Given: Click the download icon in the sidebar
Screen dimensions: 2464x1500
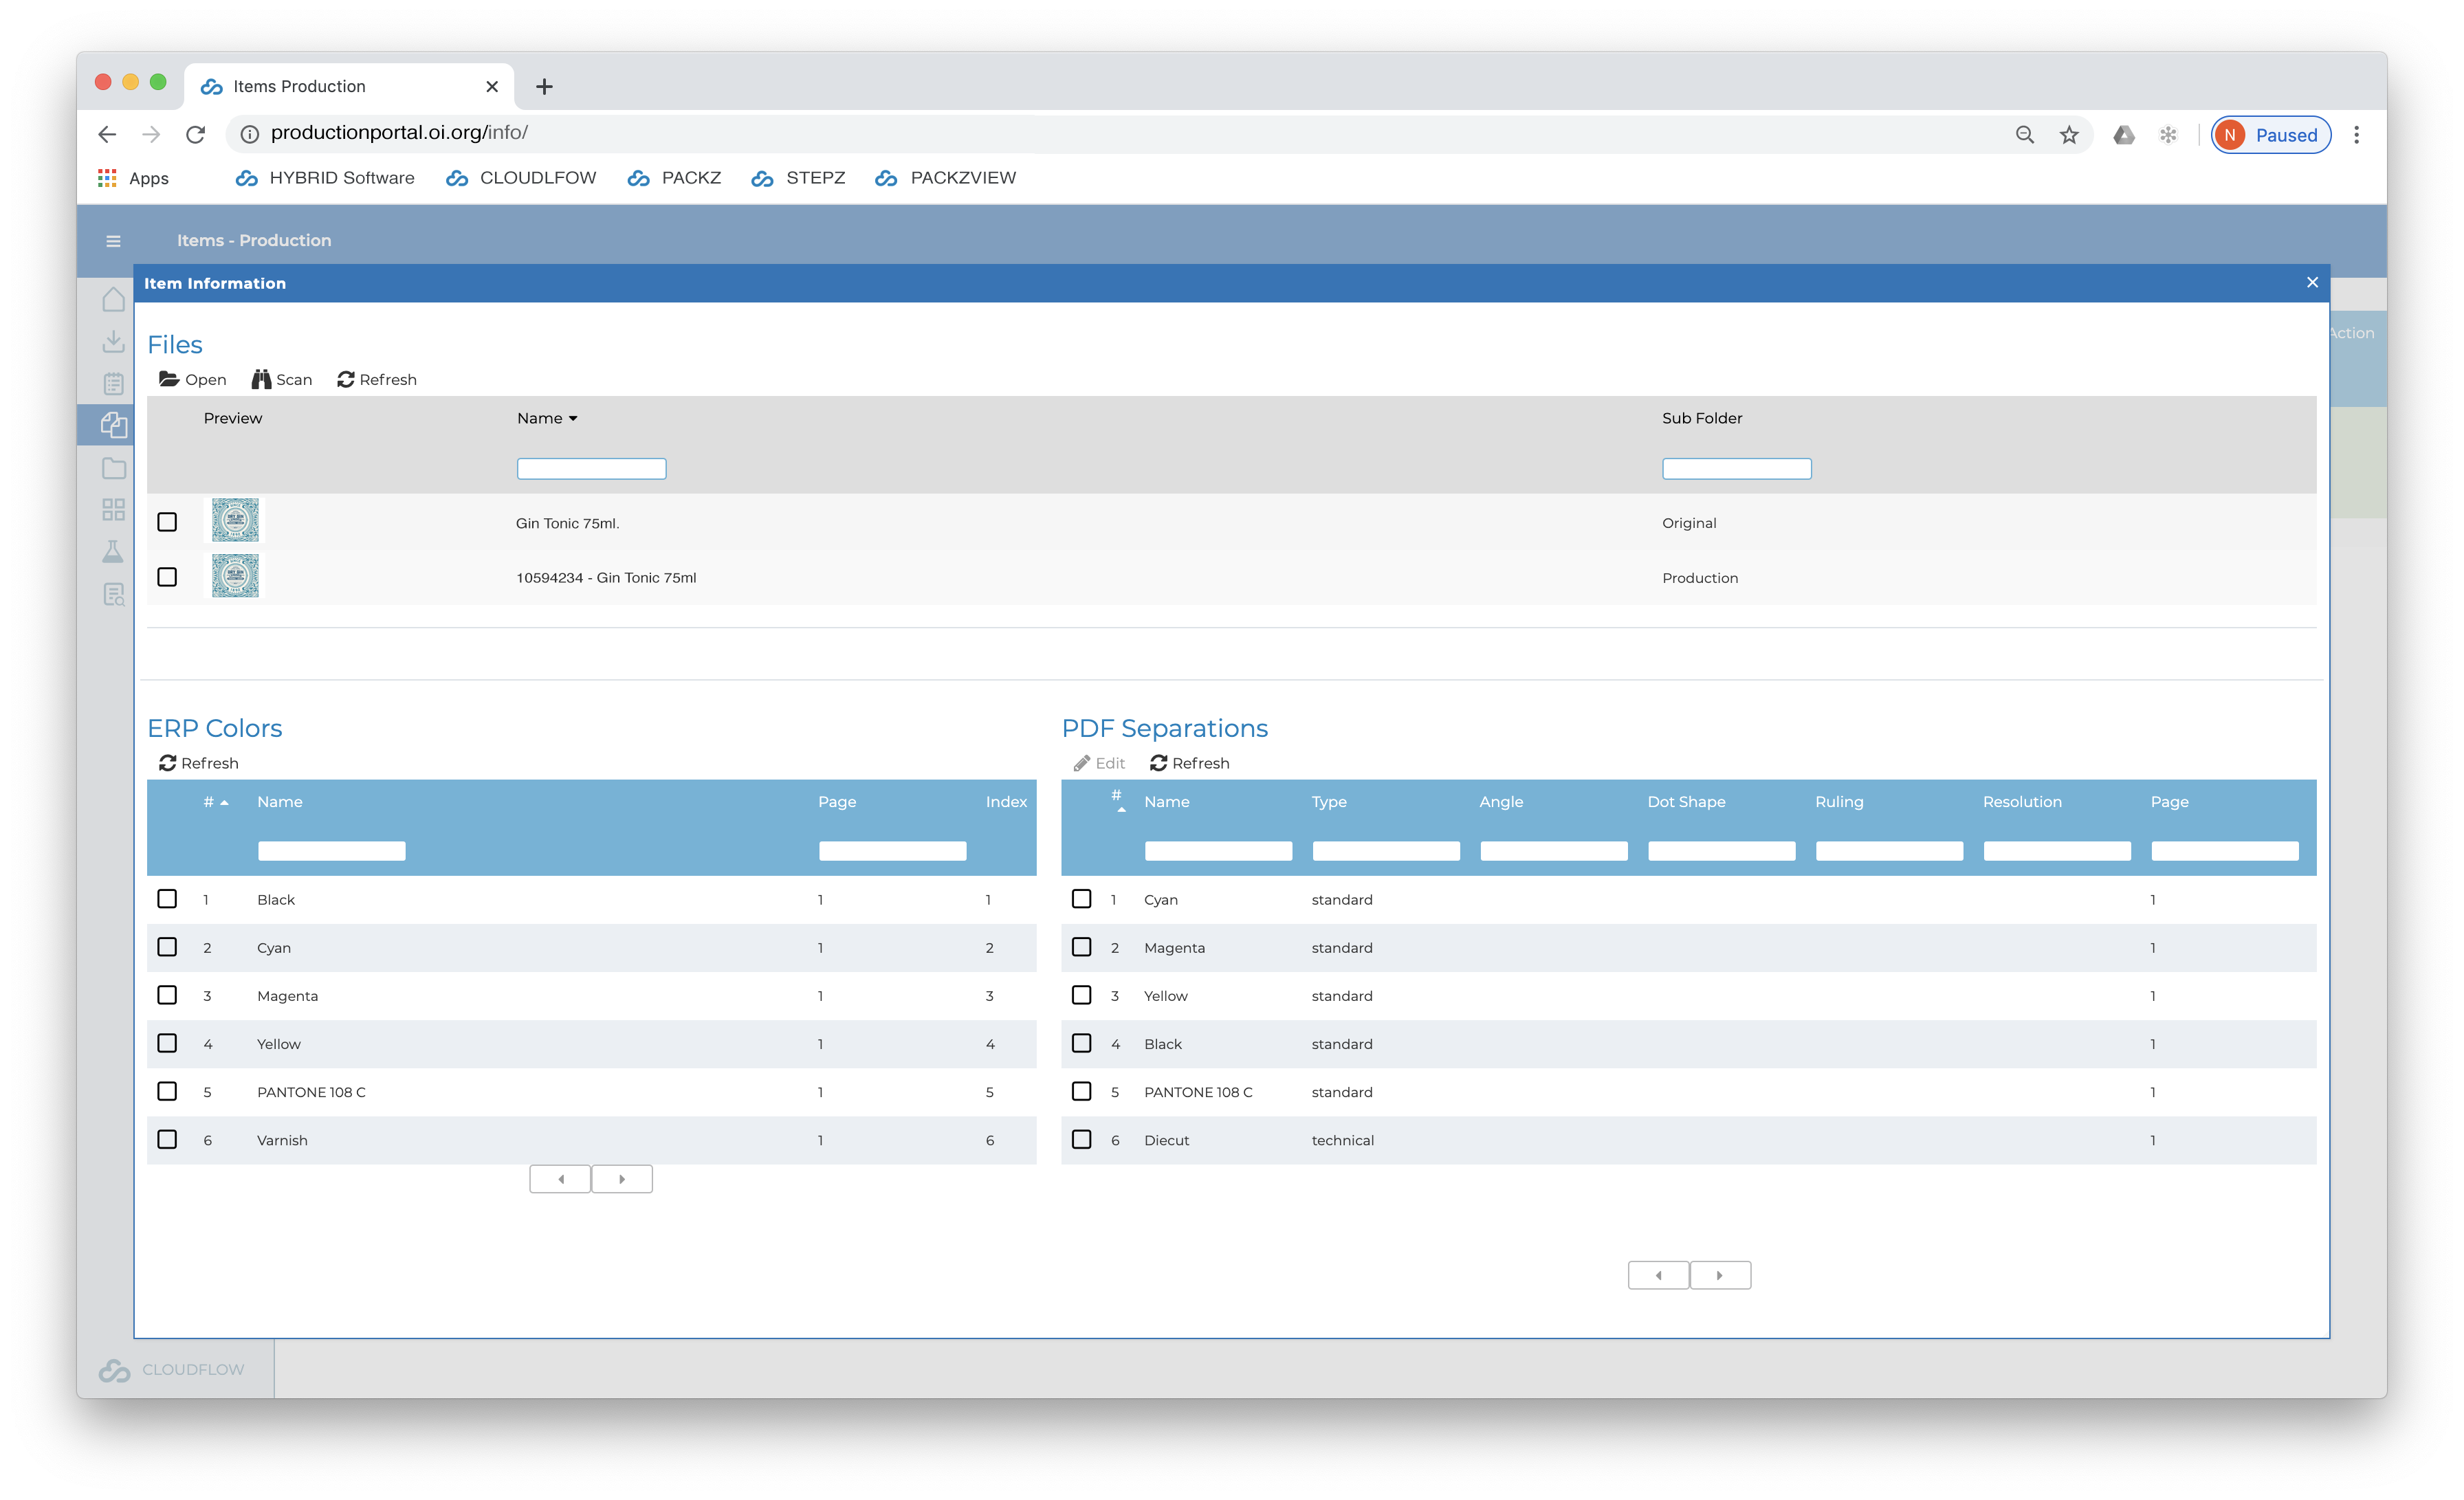Looking at the screenshot, I should (113, 342).
